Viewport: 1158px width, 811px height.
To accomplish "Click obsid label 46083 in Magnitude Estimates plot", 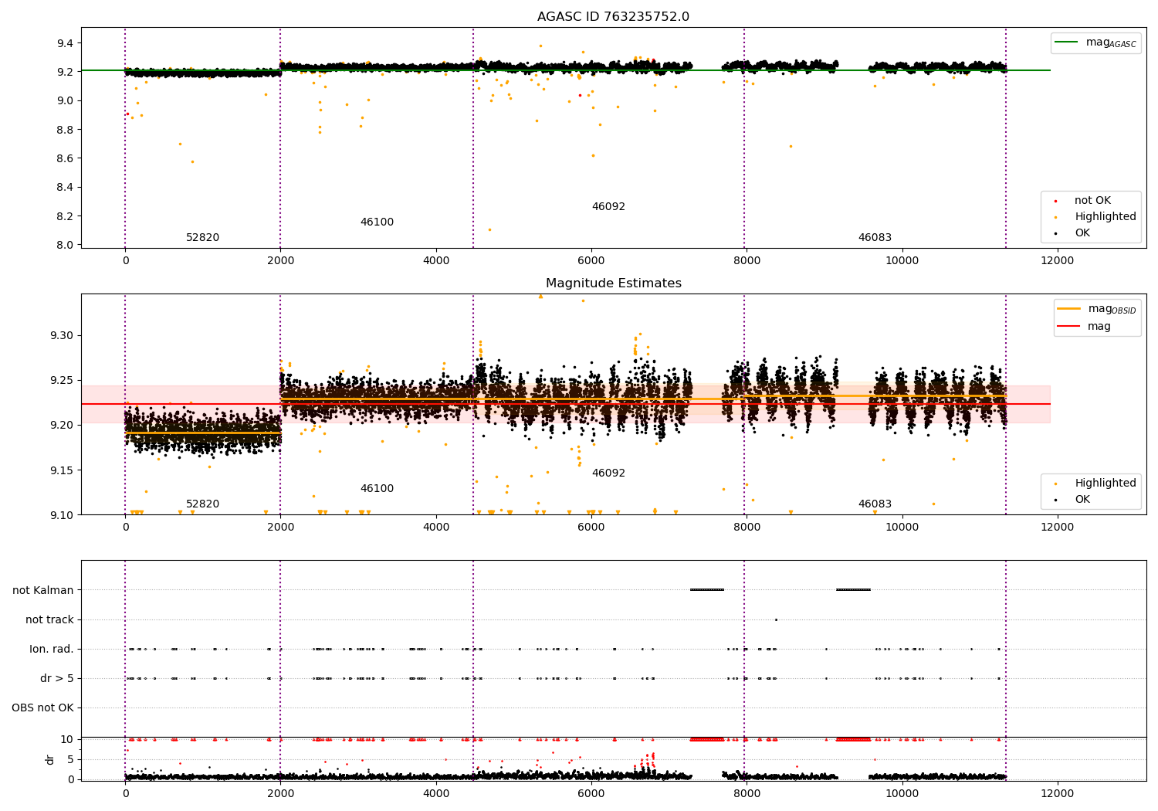I will pyautogui.click(x=875, y=504).
